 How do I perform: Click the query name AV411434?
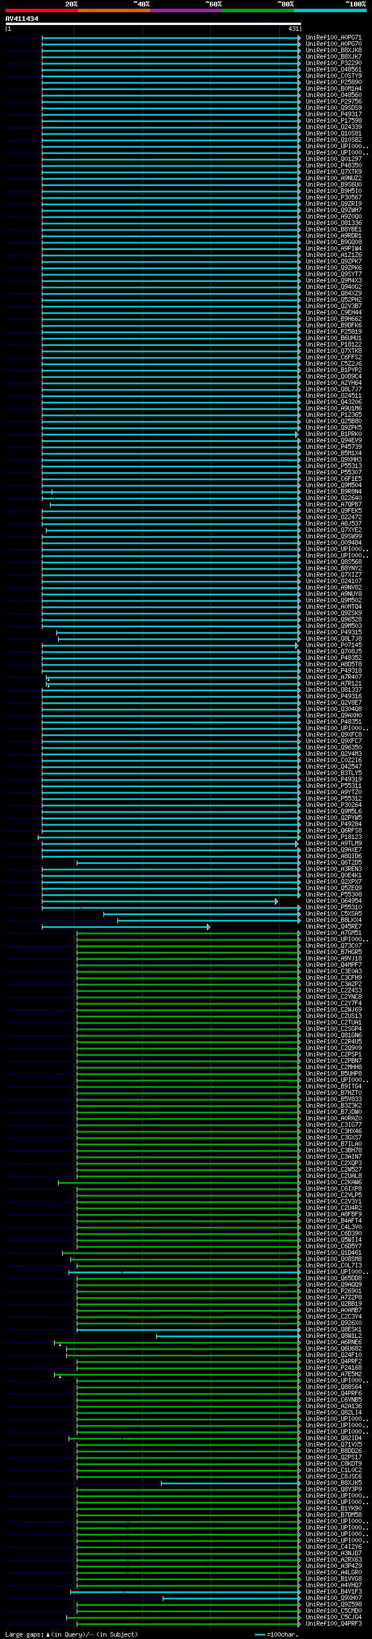click(x=22, y=19)
